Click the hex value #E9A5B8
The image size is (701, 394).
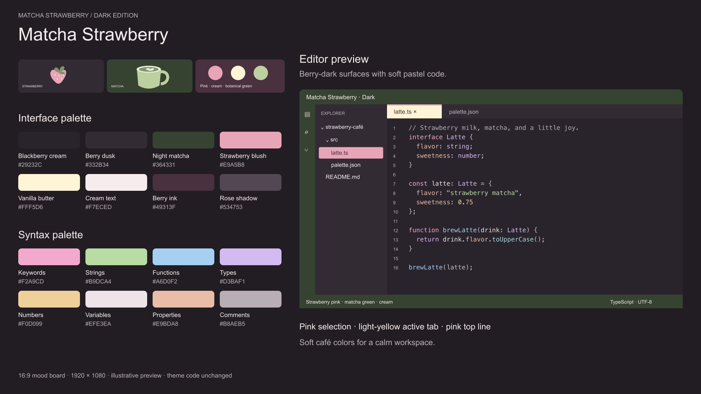[232, 165]
